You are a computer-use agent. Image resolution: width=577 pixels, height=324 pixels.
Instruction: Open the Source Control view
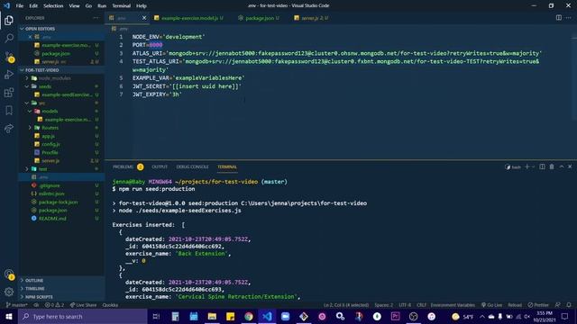9,56
